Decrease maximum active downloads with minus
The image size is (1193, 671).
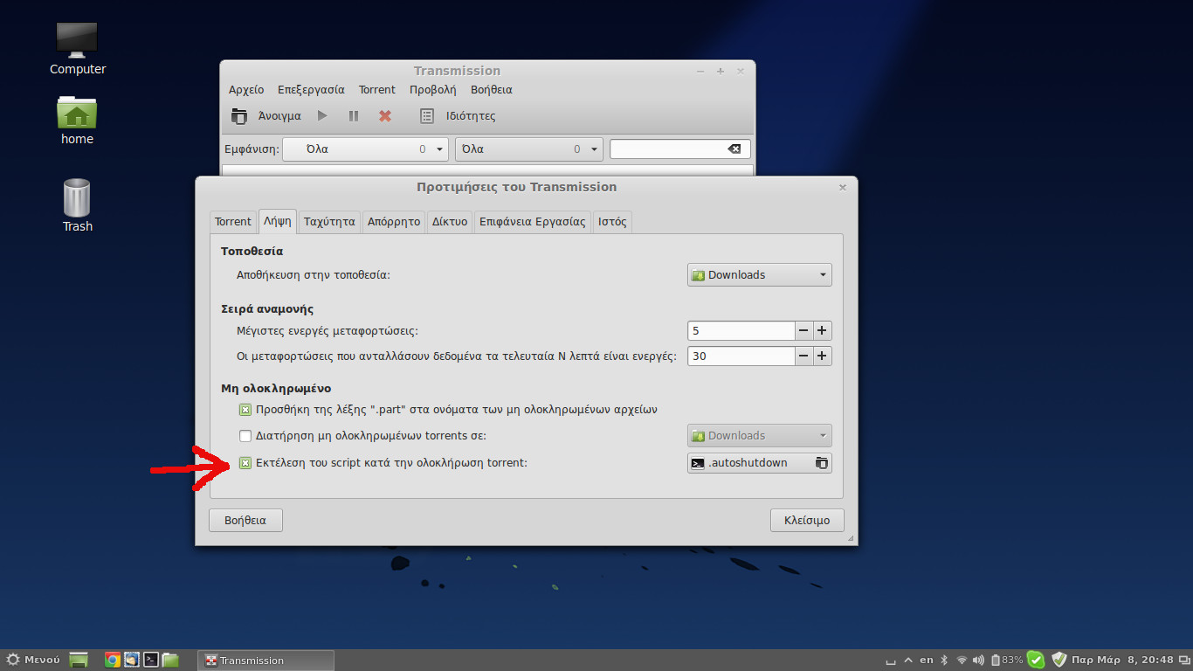(x=803, y=331)
